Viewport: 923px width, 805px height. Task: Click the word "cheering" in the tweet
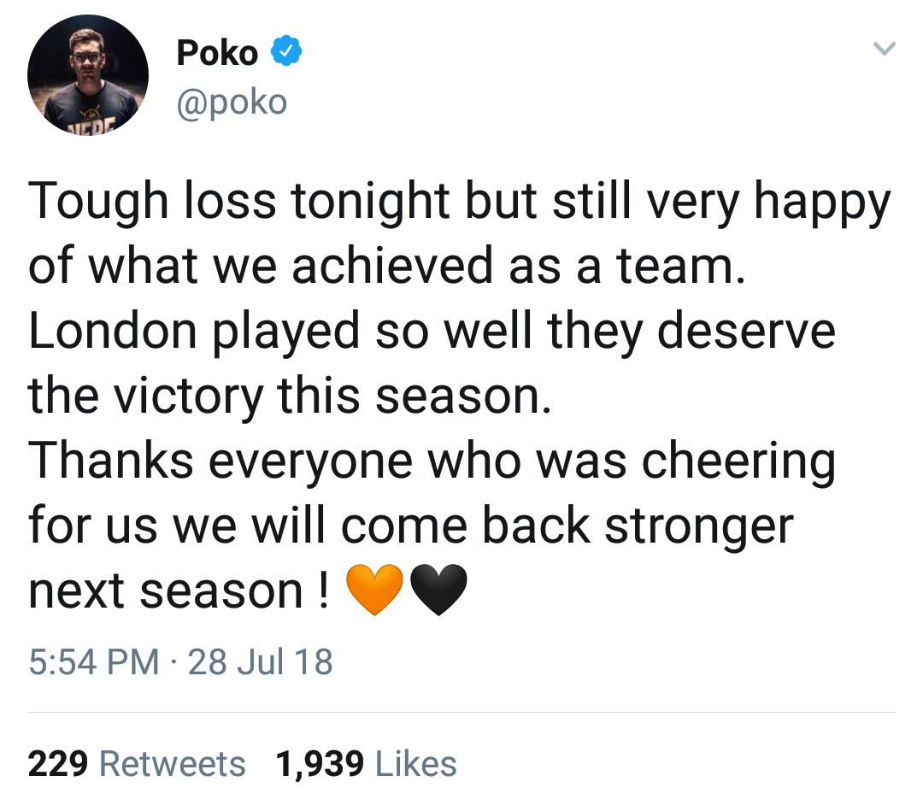click(x=738, y=461)
